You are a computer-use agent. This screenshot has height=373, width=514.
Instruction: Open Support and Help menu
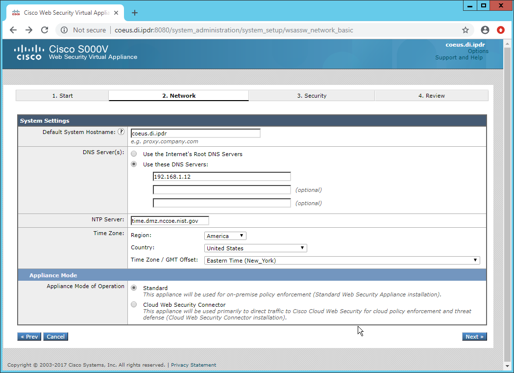459,57
